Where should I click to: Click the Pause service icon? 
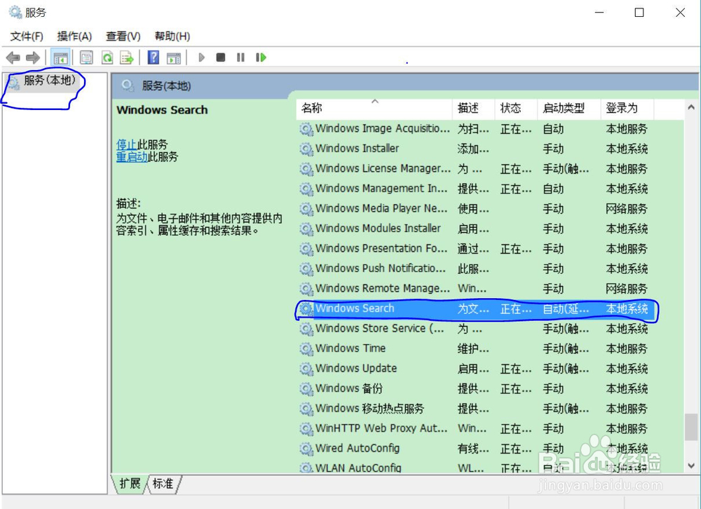[x=240, y=57]
